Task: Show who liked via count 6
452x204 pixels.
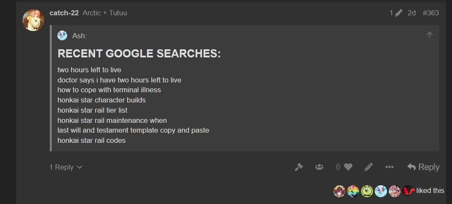Action: pos(338,167)
